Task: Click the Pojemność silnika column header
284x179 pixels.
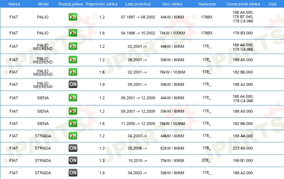Action: (101, 4)
